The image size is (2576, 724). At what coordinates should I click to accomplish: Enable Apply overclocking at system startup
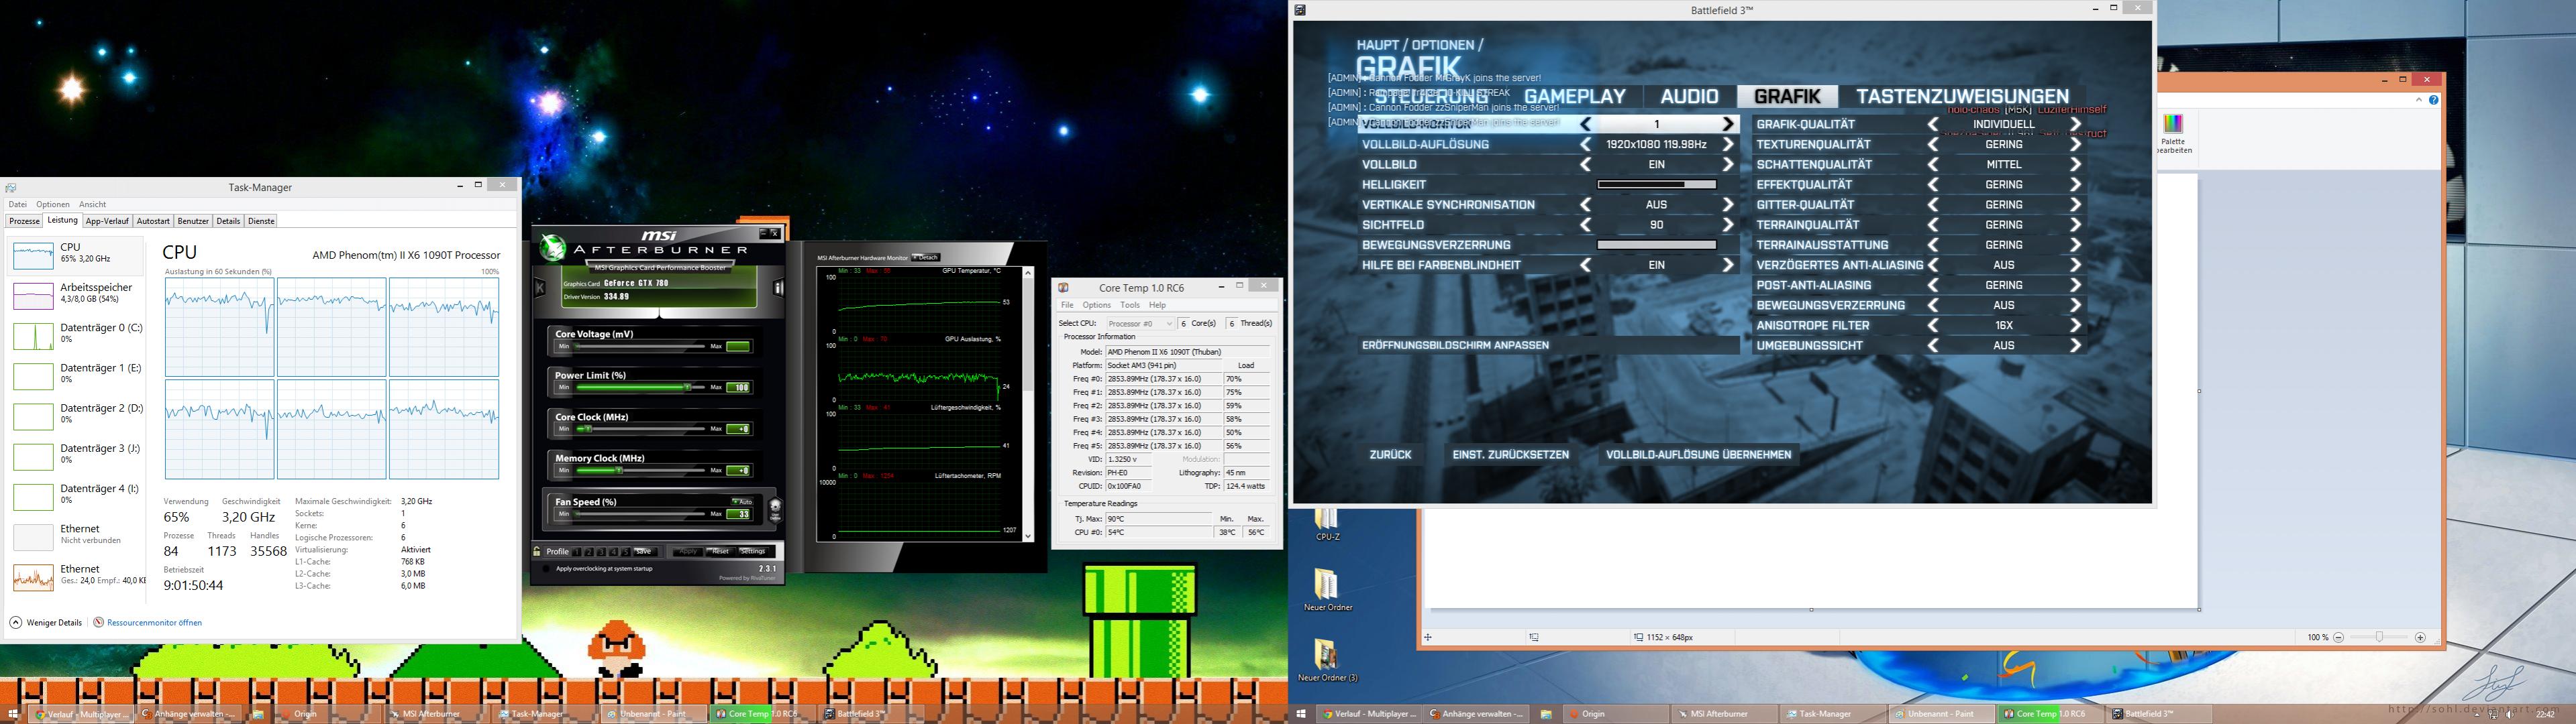tap(546, 568)
